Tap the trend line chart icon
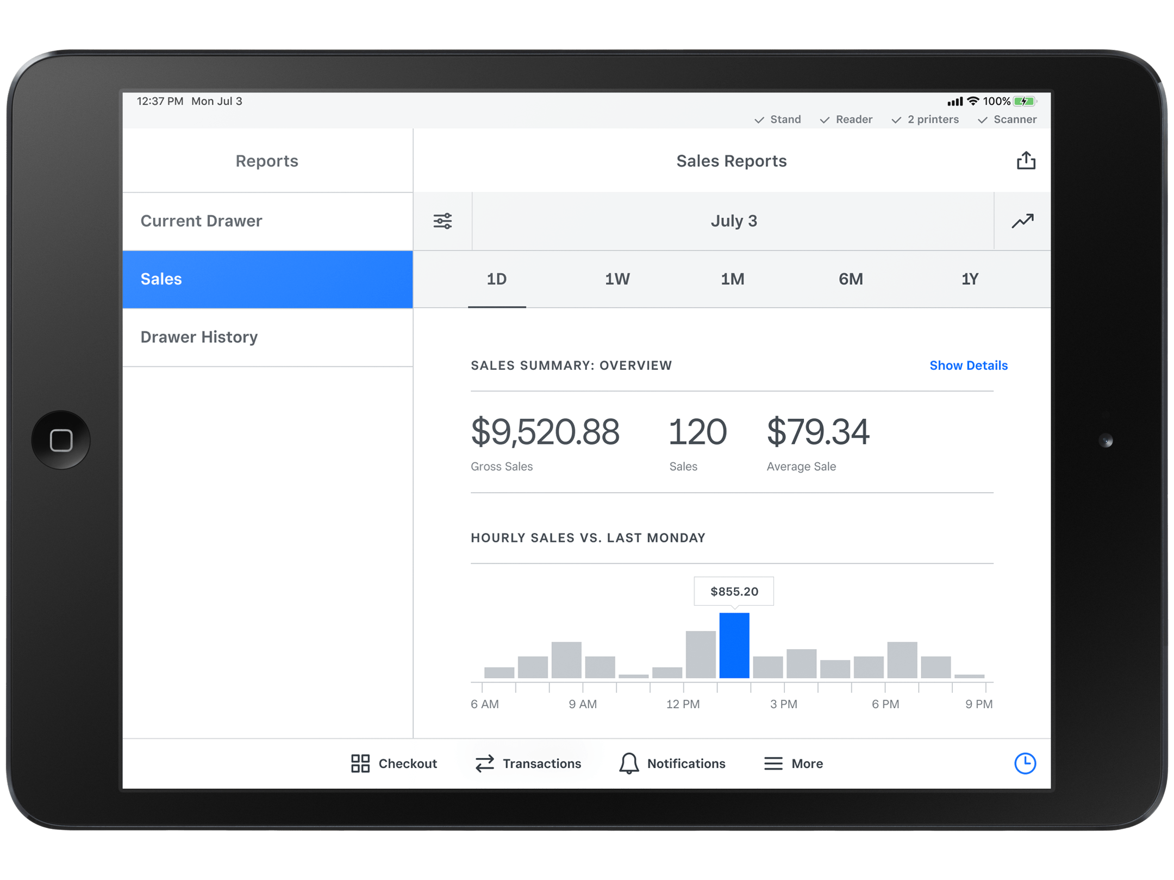This screenshot has width=1174, height=880. point(1022,221)
